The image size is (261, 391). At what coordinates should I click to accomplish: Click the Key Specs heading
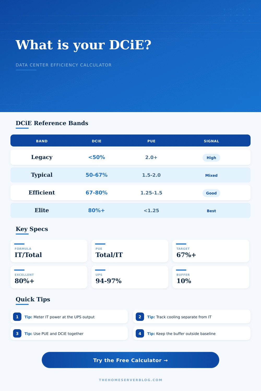[x=32, y=229]
